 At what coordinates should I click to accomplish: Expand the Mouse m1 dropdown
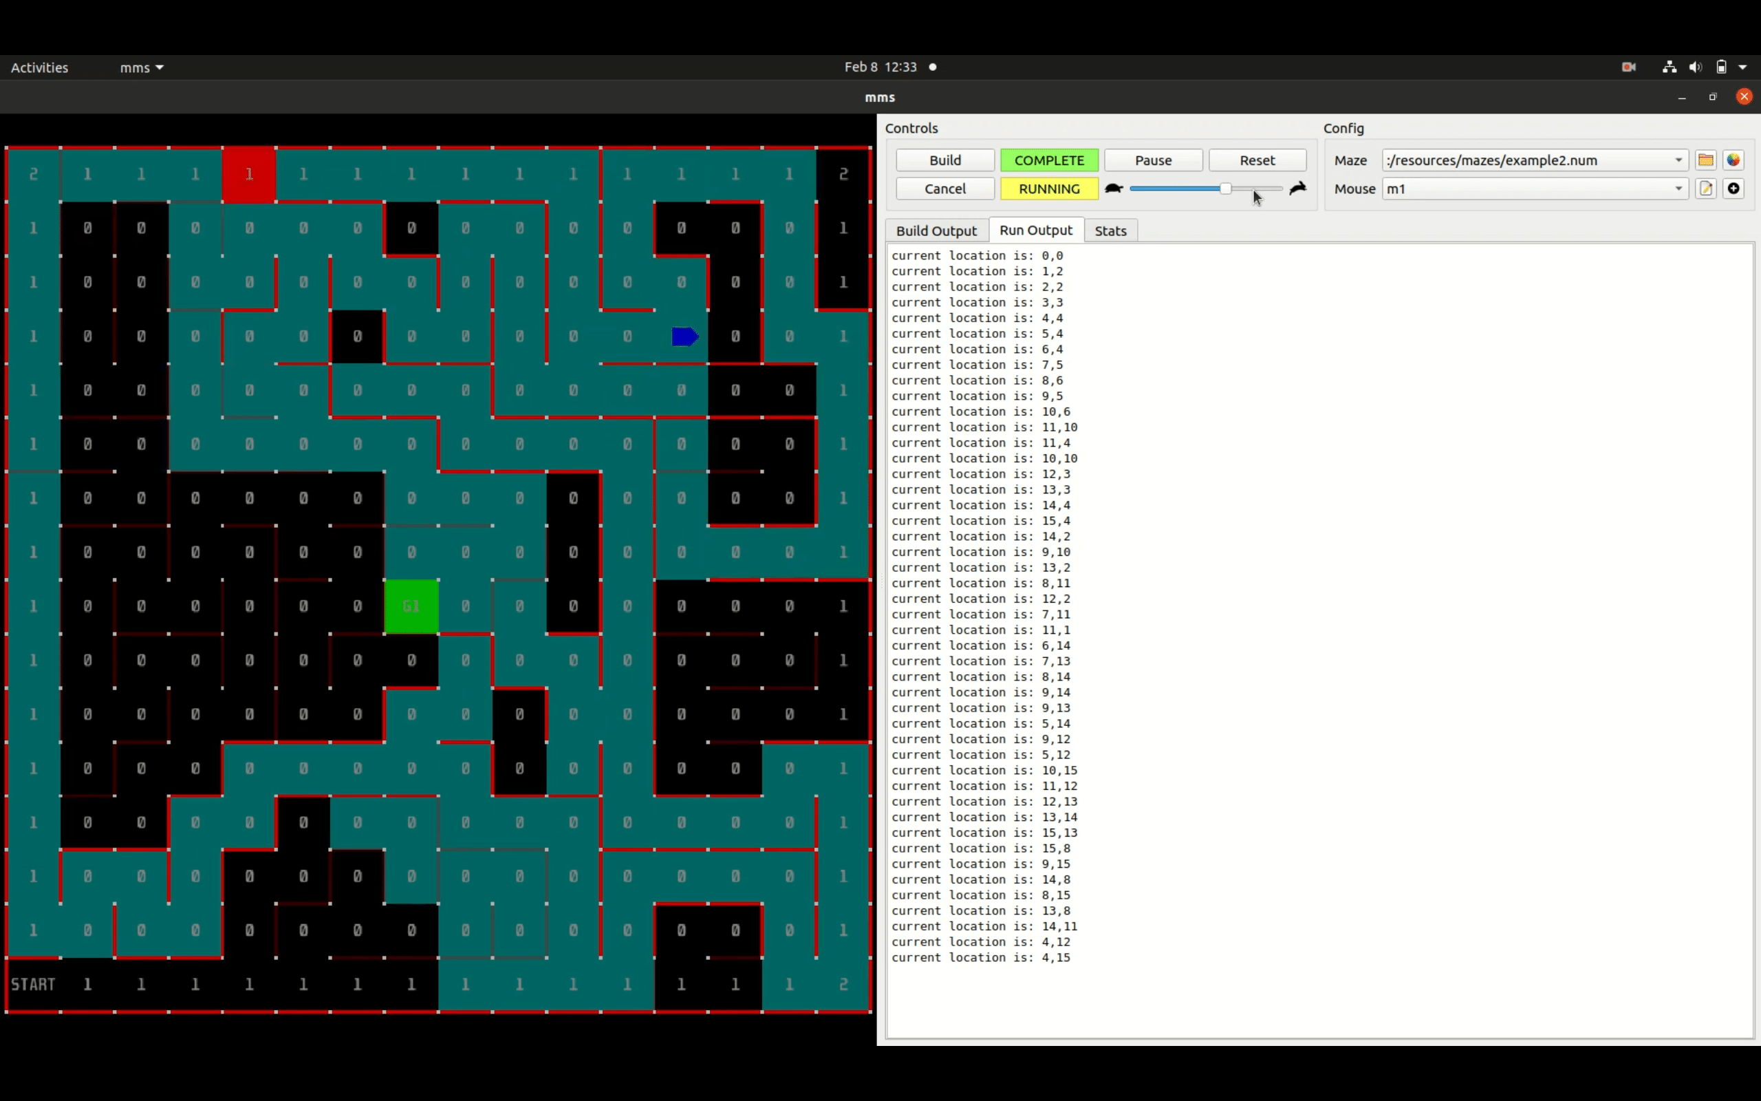[x=1678, y=189]
